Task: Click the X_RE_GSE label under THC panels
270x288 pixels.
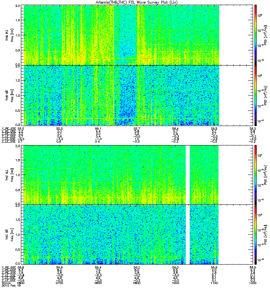Action: 9,267
